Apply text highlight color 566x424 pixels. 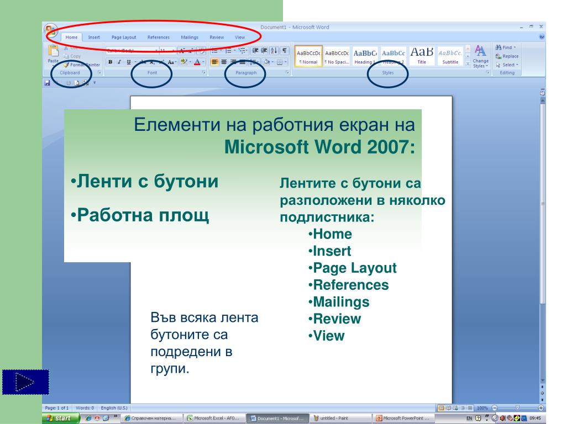(x=184, y=62)
